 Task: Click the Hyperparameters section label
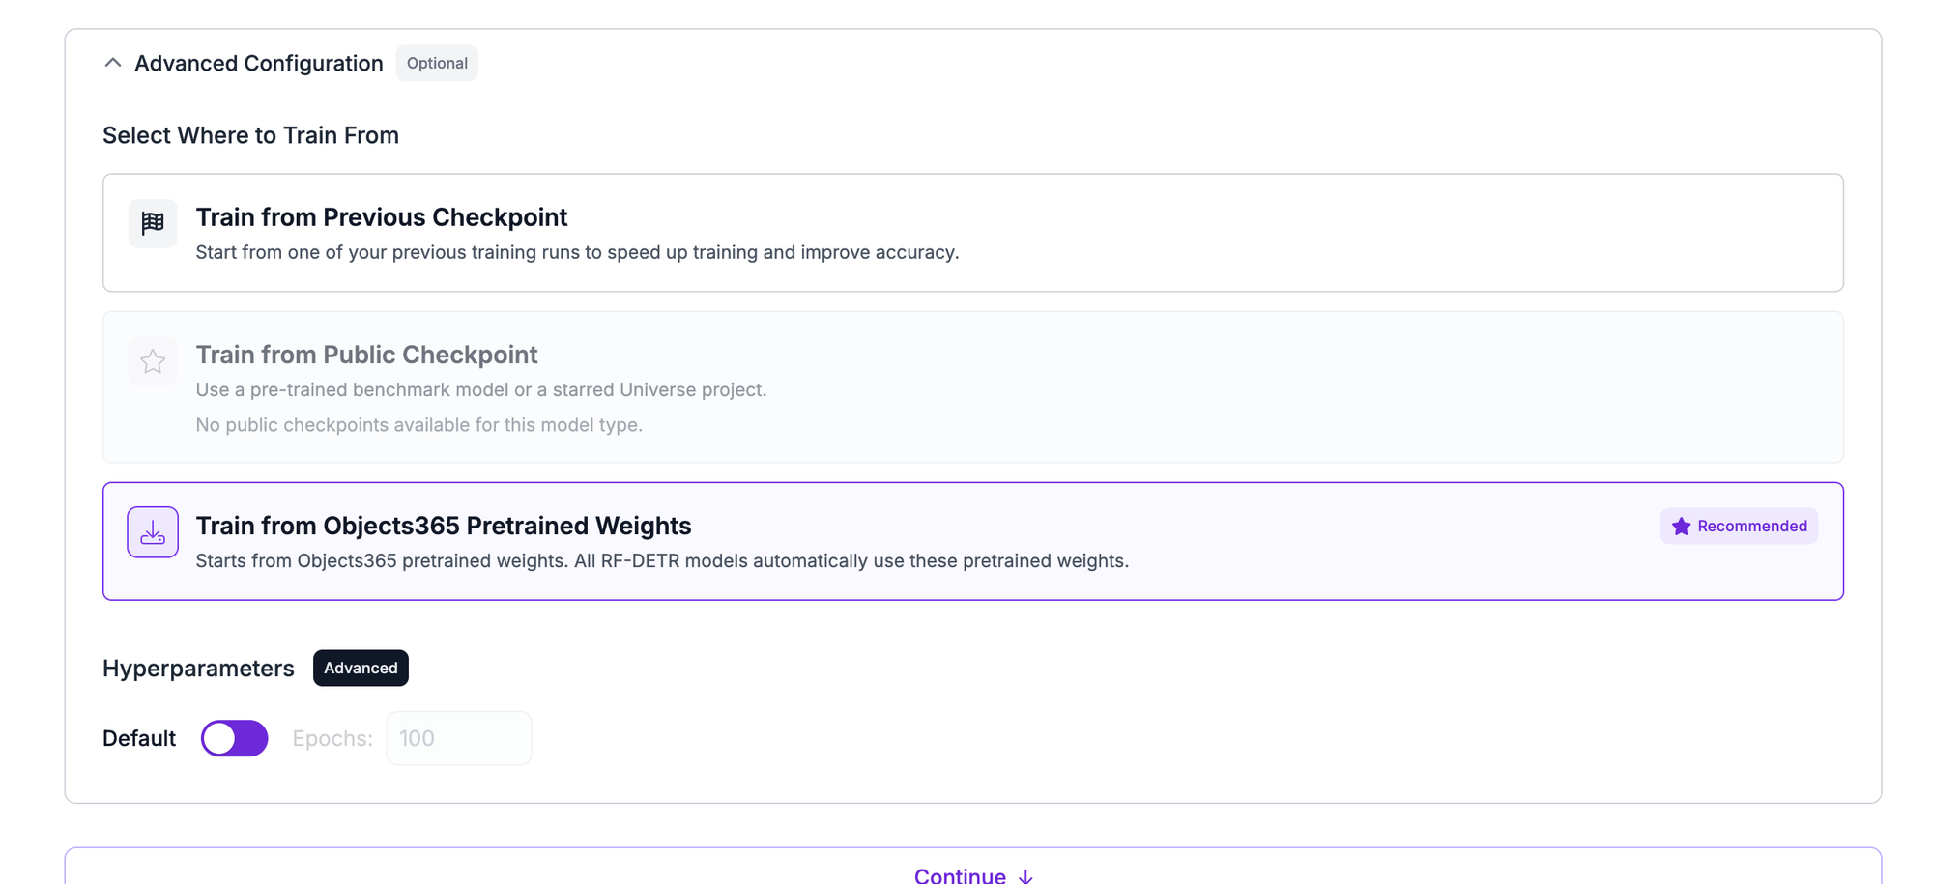pos(198,669)
